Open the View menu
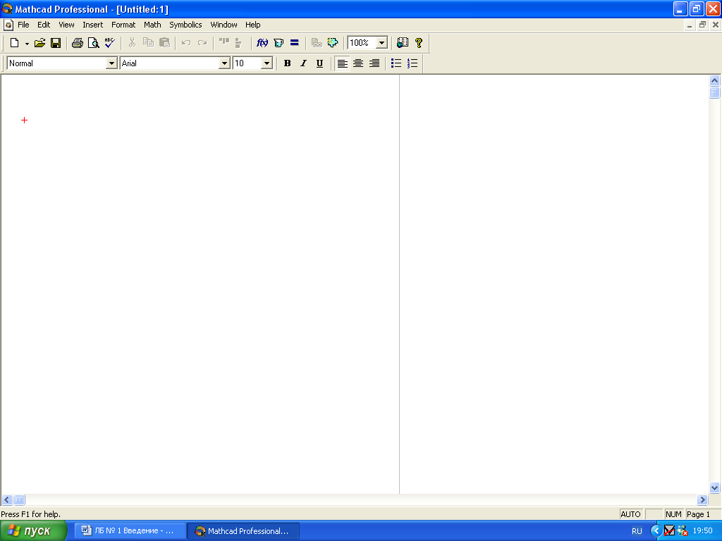The width and height of the screenshot is (722, 541). [x=66, y=25]
